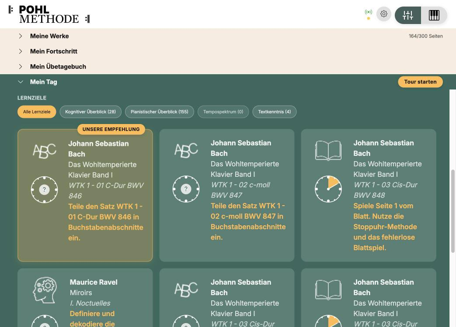Click question-mark clock on C-Dur BWV 846 card
The image size is (456, 327).
click(44, 189)
